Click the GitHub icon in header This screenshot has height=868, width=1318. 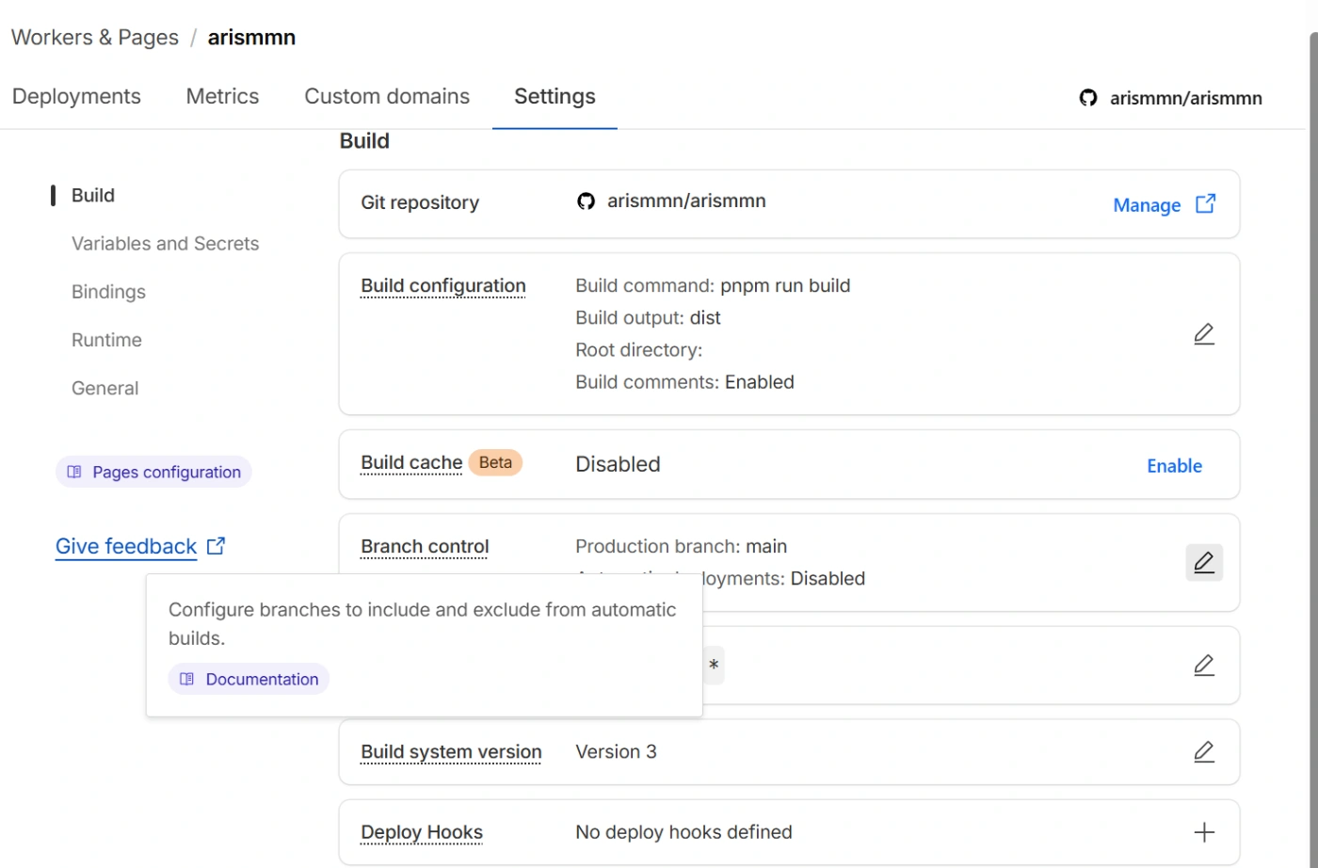pos(1088,98)
